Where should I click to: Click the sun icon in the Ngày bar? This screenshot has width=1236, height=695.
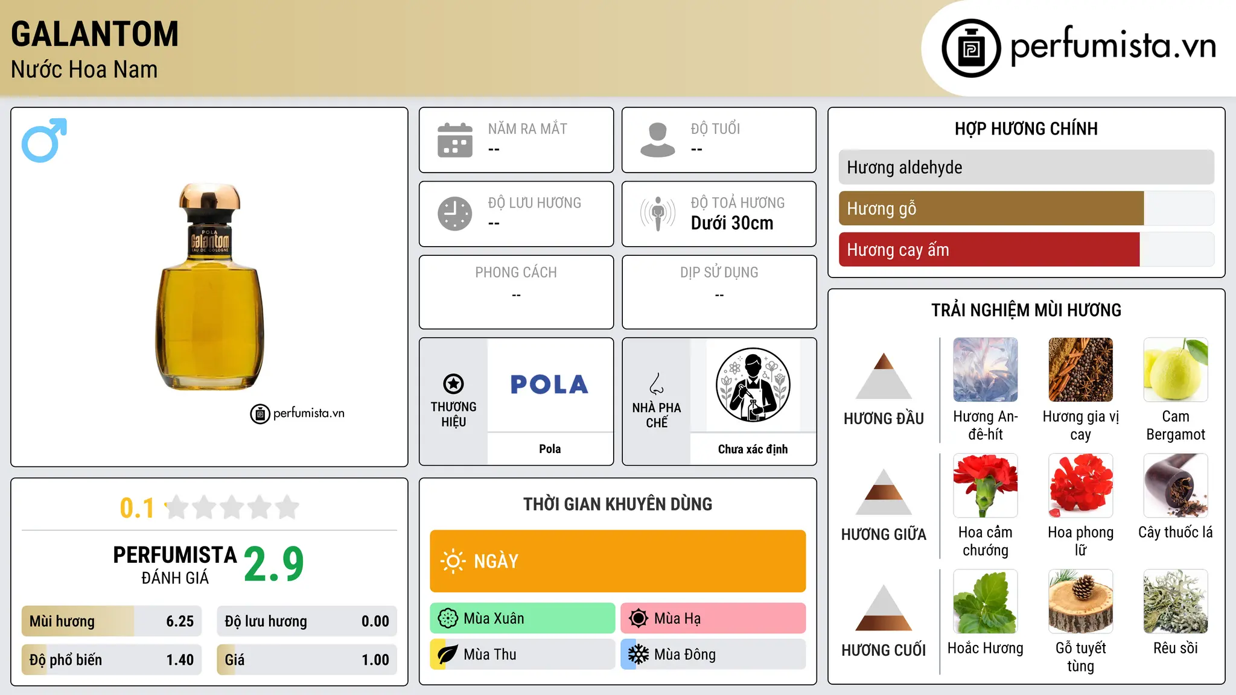[453, 561]
